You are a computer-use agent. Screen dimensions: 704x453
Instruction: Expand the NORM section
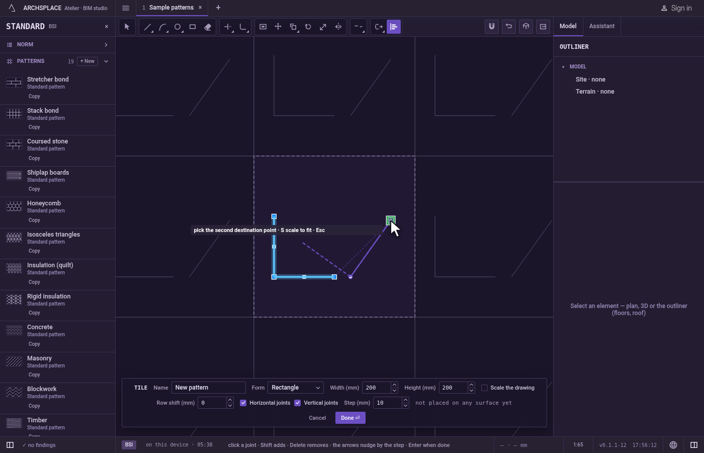click(x=57, y=45)
